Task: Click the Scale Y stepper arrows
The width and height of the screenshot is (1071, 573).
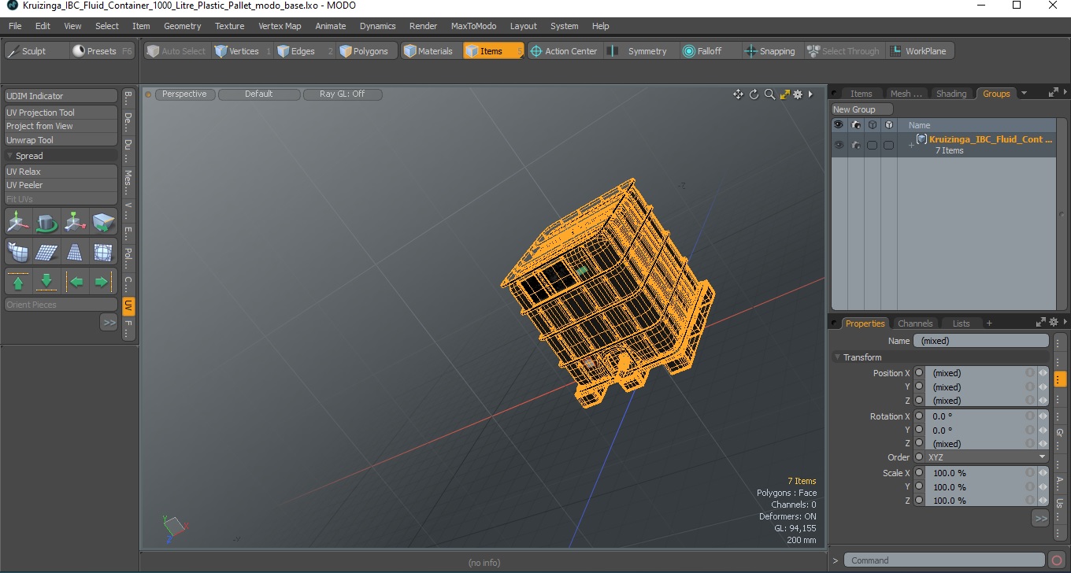Action: click(x=1043, y=487)
